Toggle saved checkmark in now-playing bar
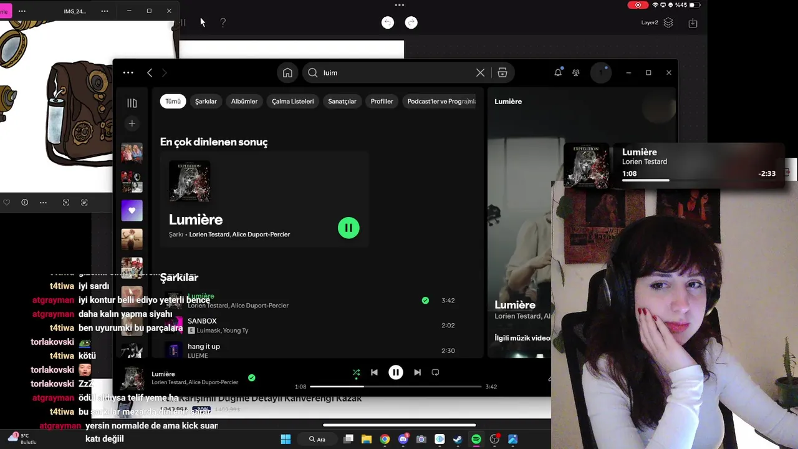 [252, 377]
